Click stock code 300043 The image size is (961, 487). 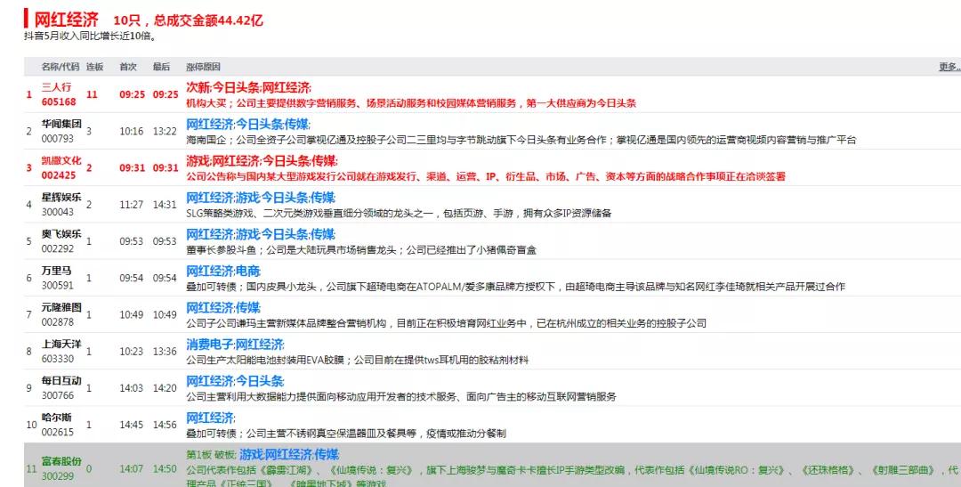(58, 212)
